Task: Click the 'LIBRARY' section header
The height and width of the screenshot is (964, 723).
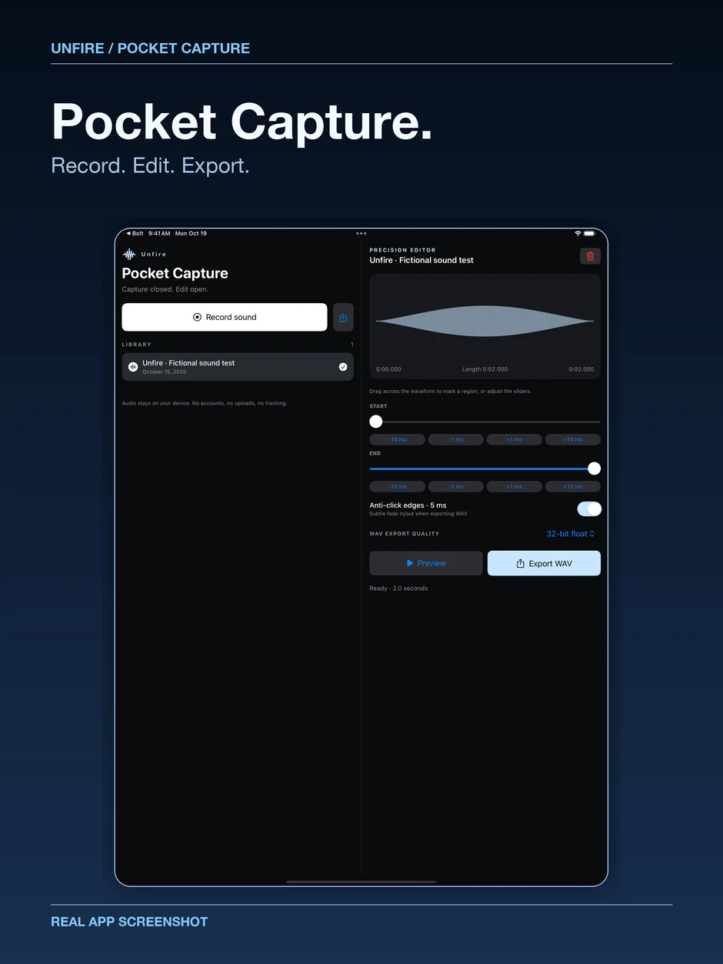Action: (x=137, y=345)
